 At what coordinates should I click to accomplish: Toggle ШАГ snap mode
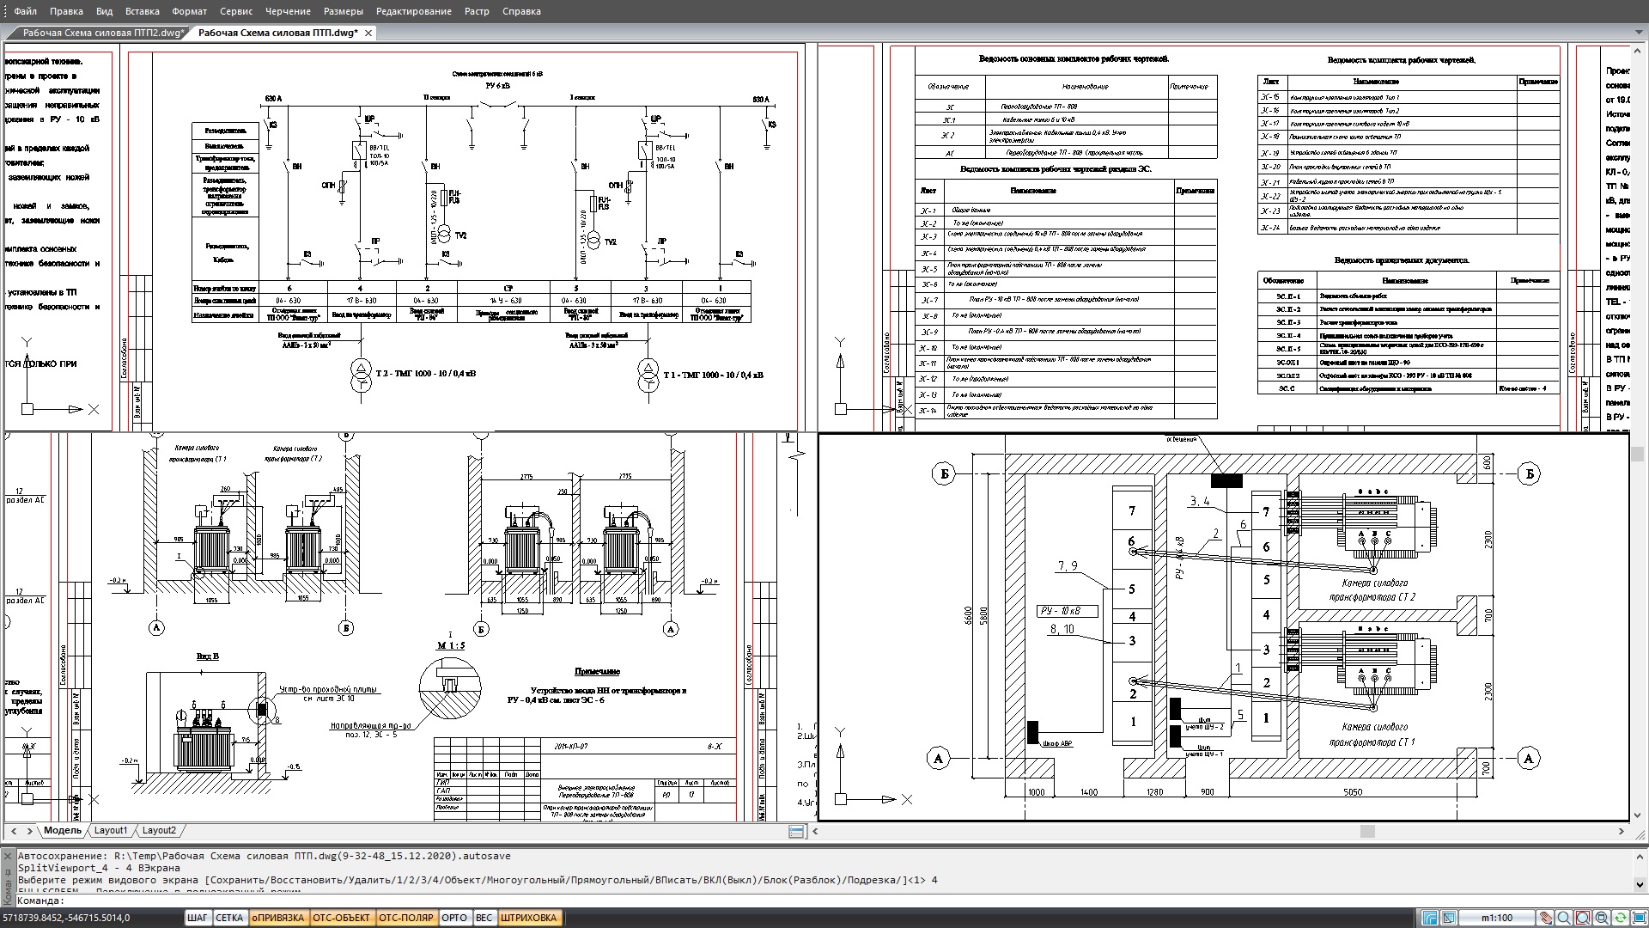click(x=198, y=918)
